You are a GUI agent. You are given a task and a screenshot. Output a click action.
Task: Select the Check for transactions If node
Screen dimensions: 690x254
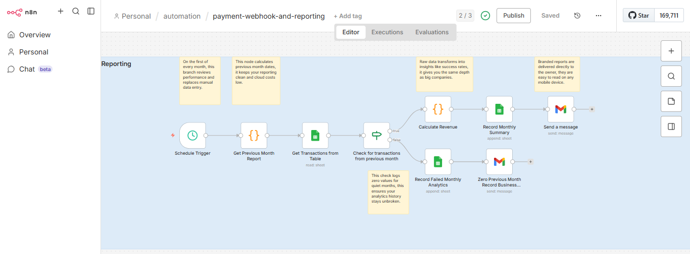pyautogui.click(x=376, y=136)
